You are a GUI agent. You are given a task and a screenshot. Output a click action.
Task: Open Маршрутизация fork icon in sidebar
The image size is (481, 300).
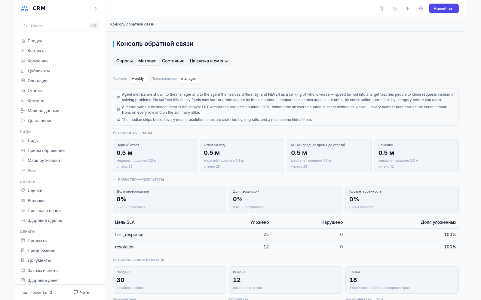pyautogui.click(x=23, y=160)
